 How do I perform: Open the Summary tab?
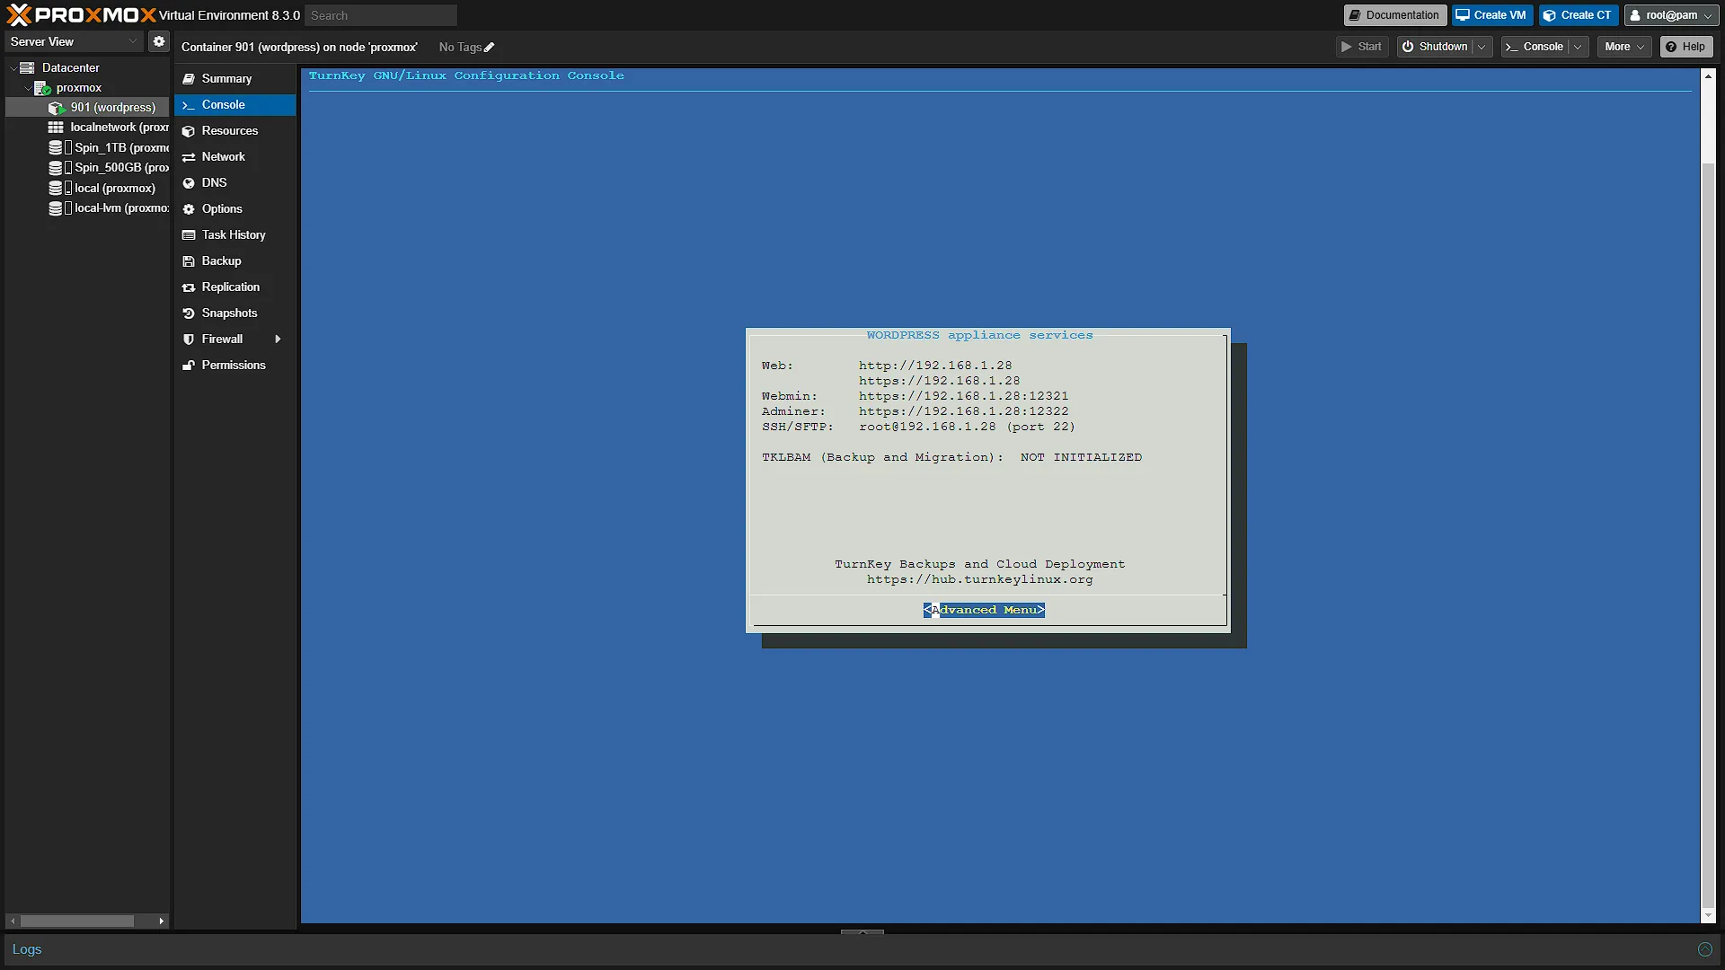point(235,79)
